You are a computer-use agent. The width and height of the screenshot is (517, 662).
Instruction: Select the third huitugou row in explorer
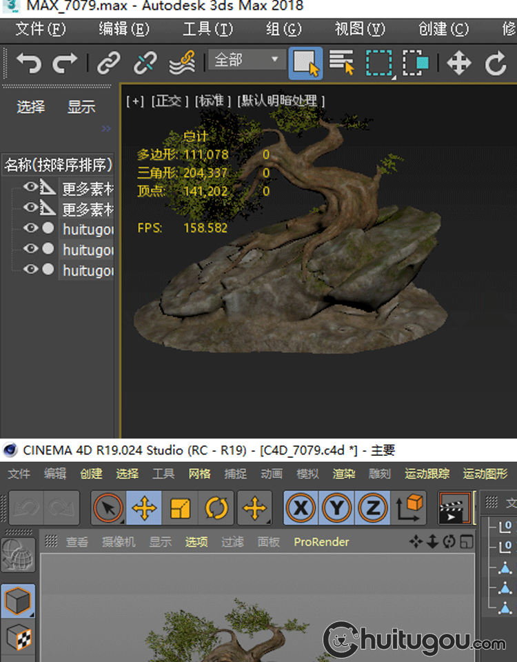pyautogui.click(x=88, y=270)
